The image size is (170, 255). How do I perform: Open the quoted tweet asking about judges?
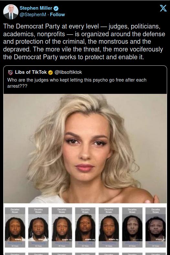(x=77, y=83)
